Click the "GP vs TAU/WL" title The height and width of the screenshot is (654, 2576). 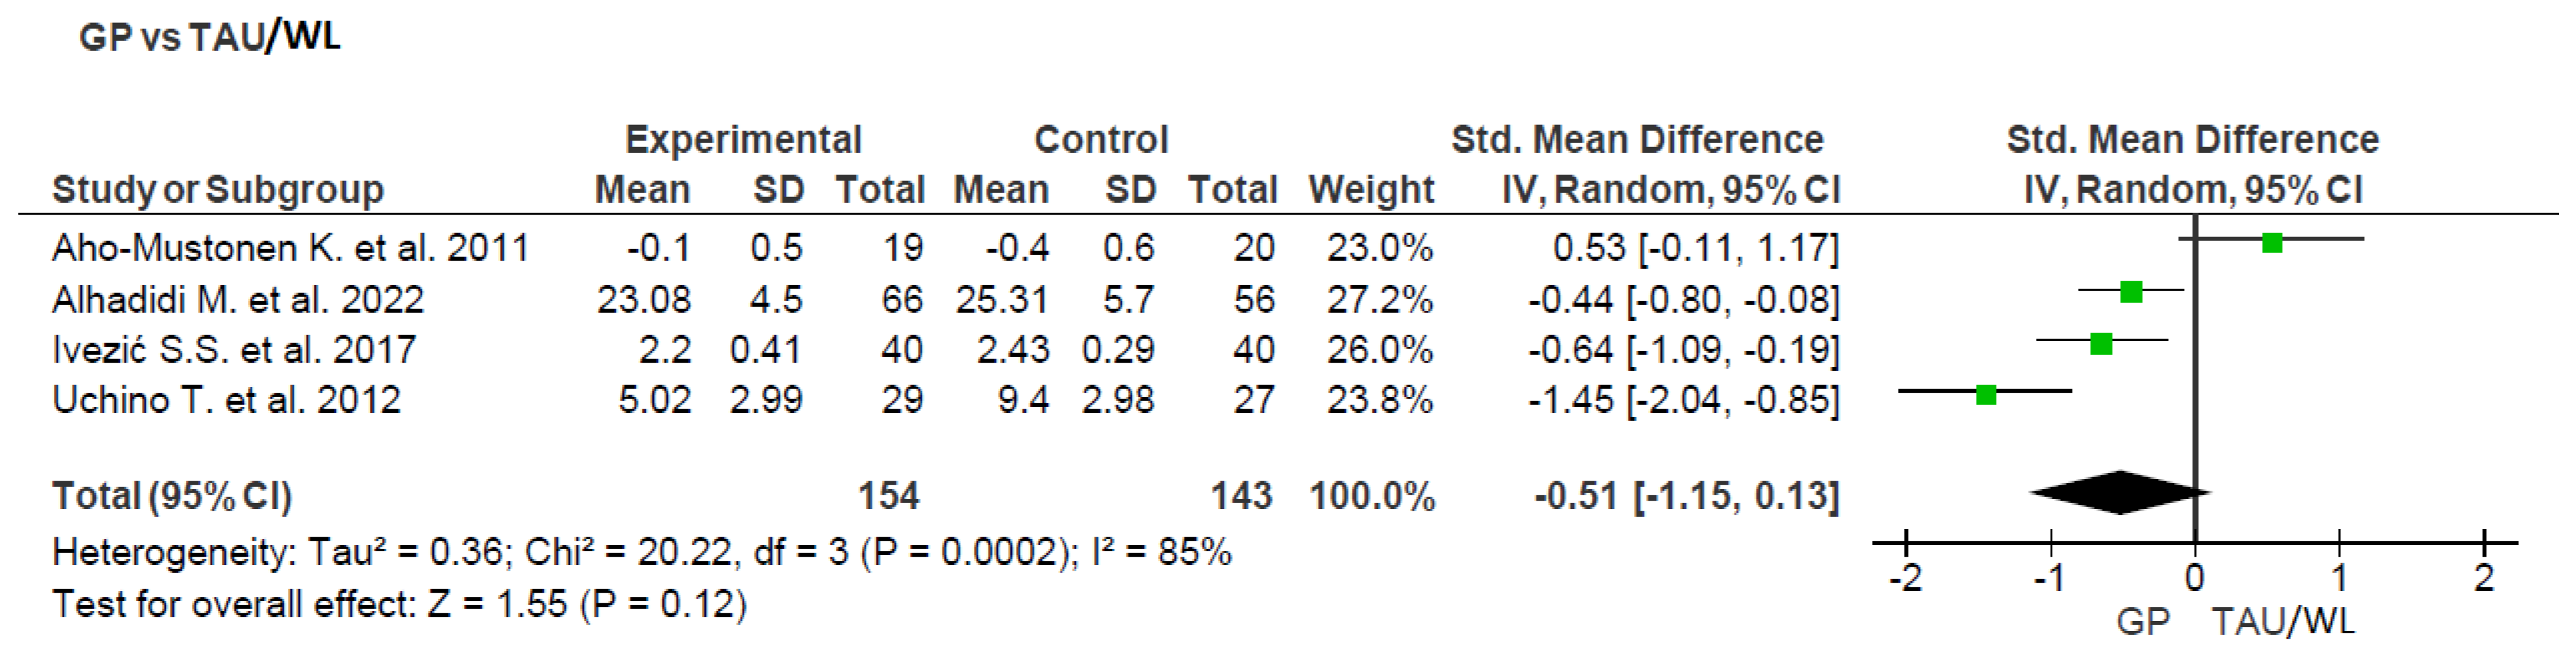[x=210, y=37]
